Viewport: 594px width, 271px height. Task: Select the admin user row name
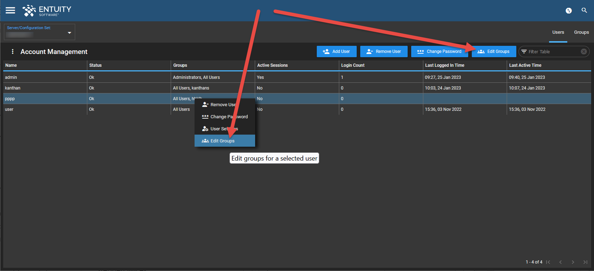[11, 77]
